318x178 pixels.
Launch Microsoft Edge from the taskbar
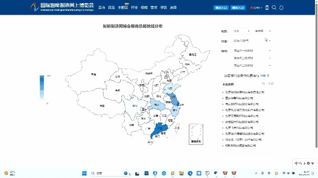pos(190,173)
